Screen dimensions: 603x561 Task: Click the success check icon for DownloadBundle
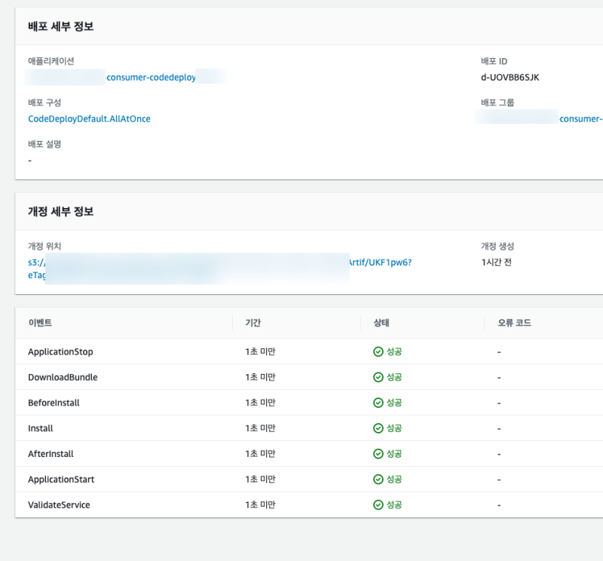click(378, 377)
